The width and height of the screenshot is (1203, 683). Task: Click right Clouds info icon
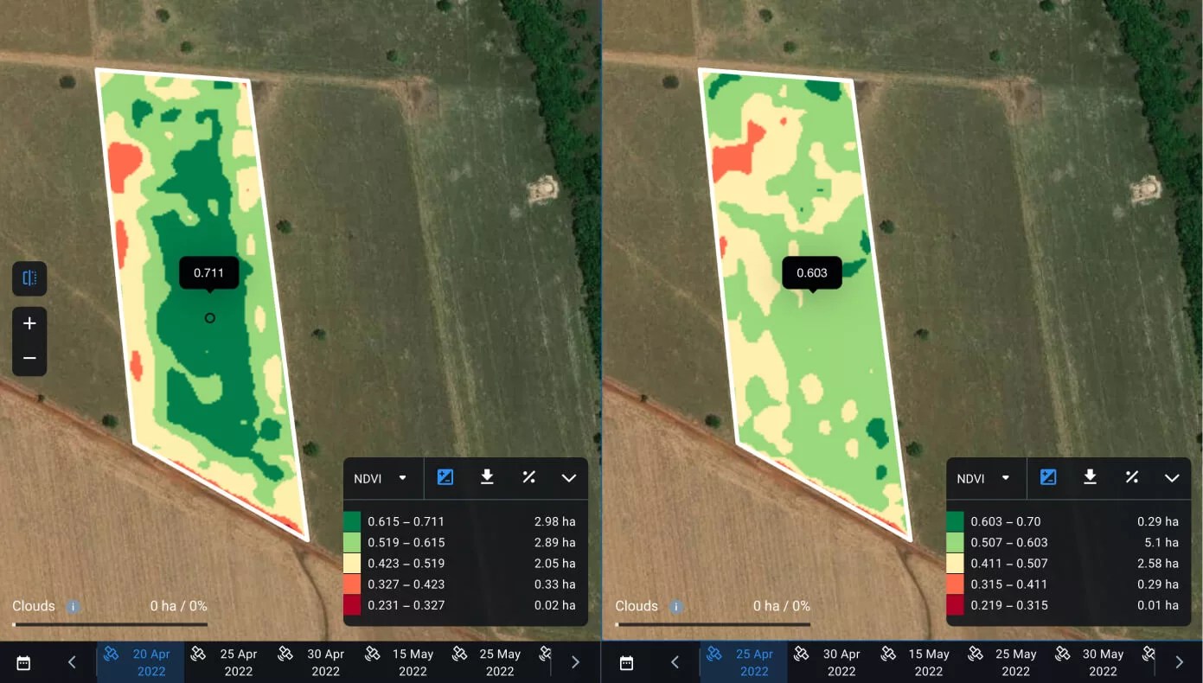[676, 606]
